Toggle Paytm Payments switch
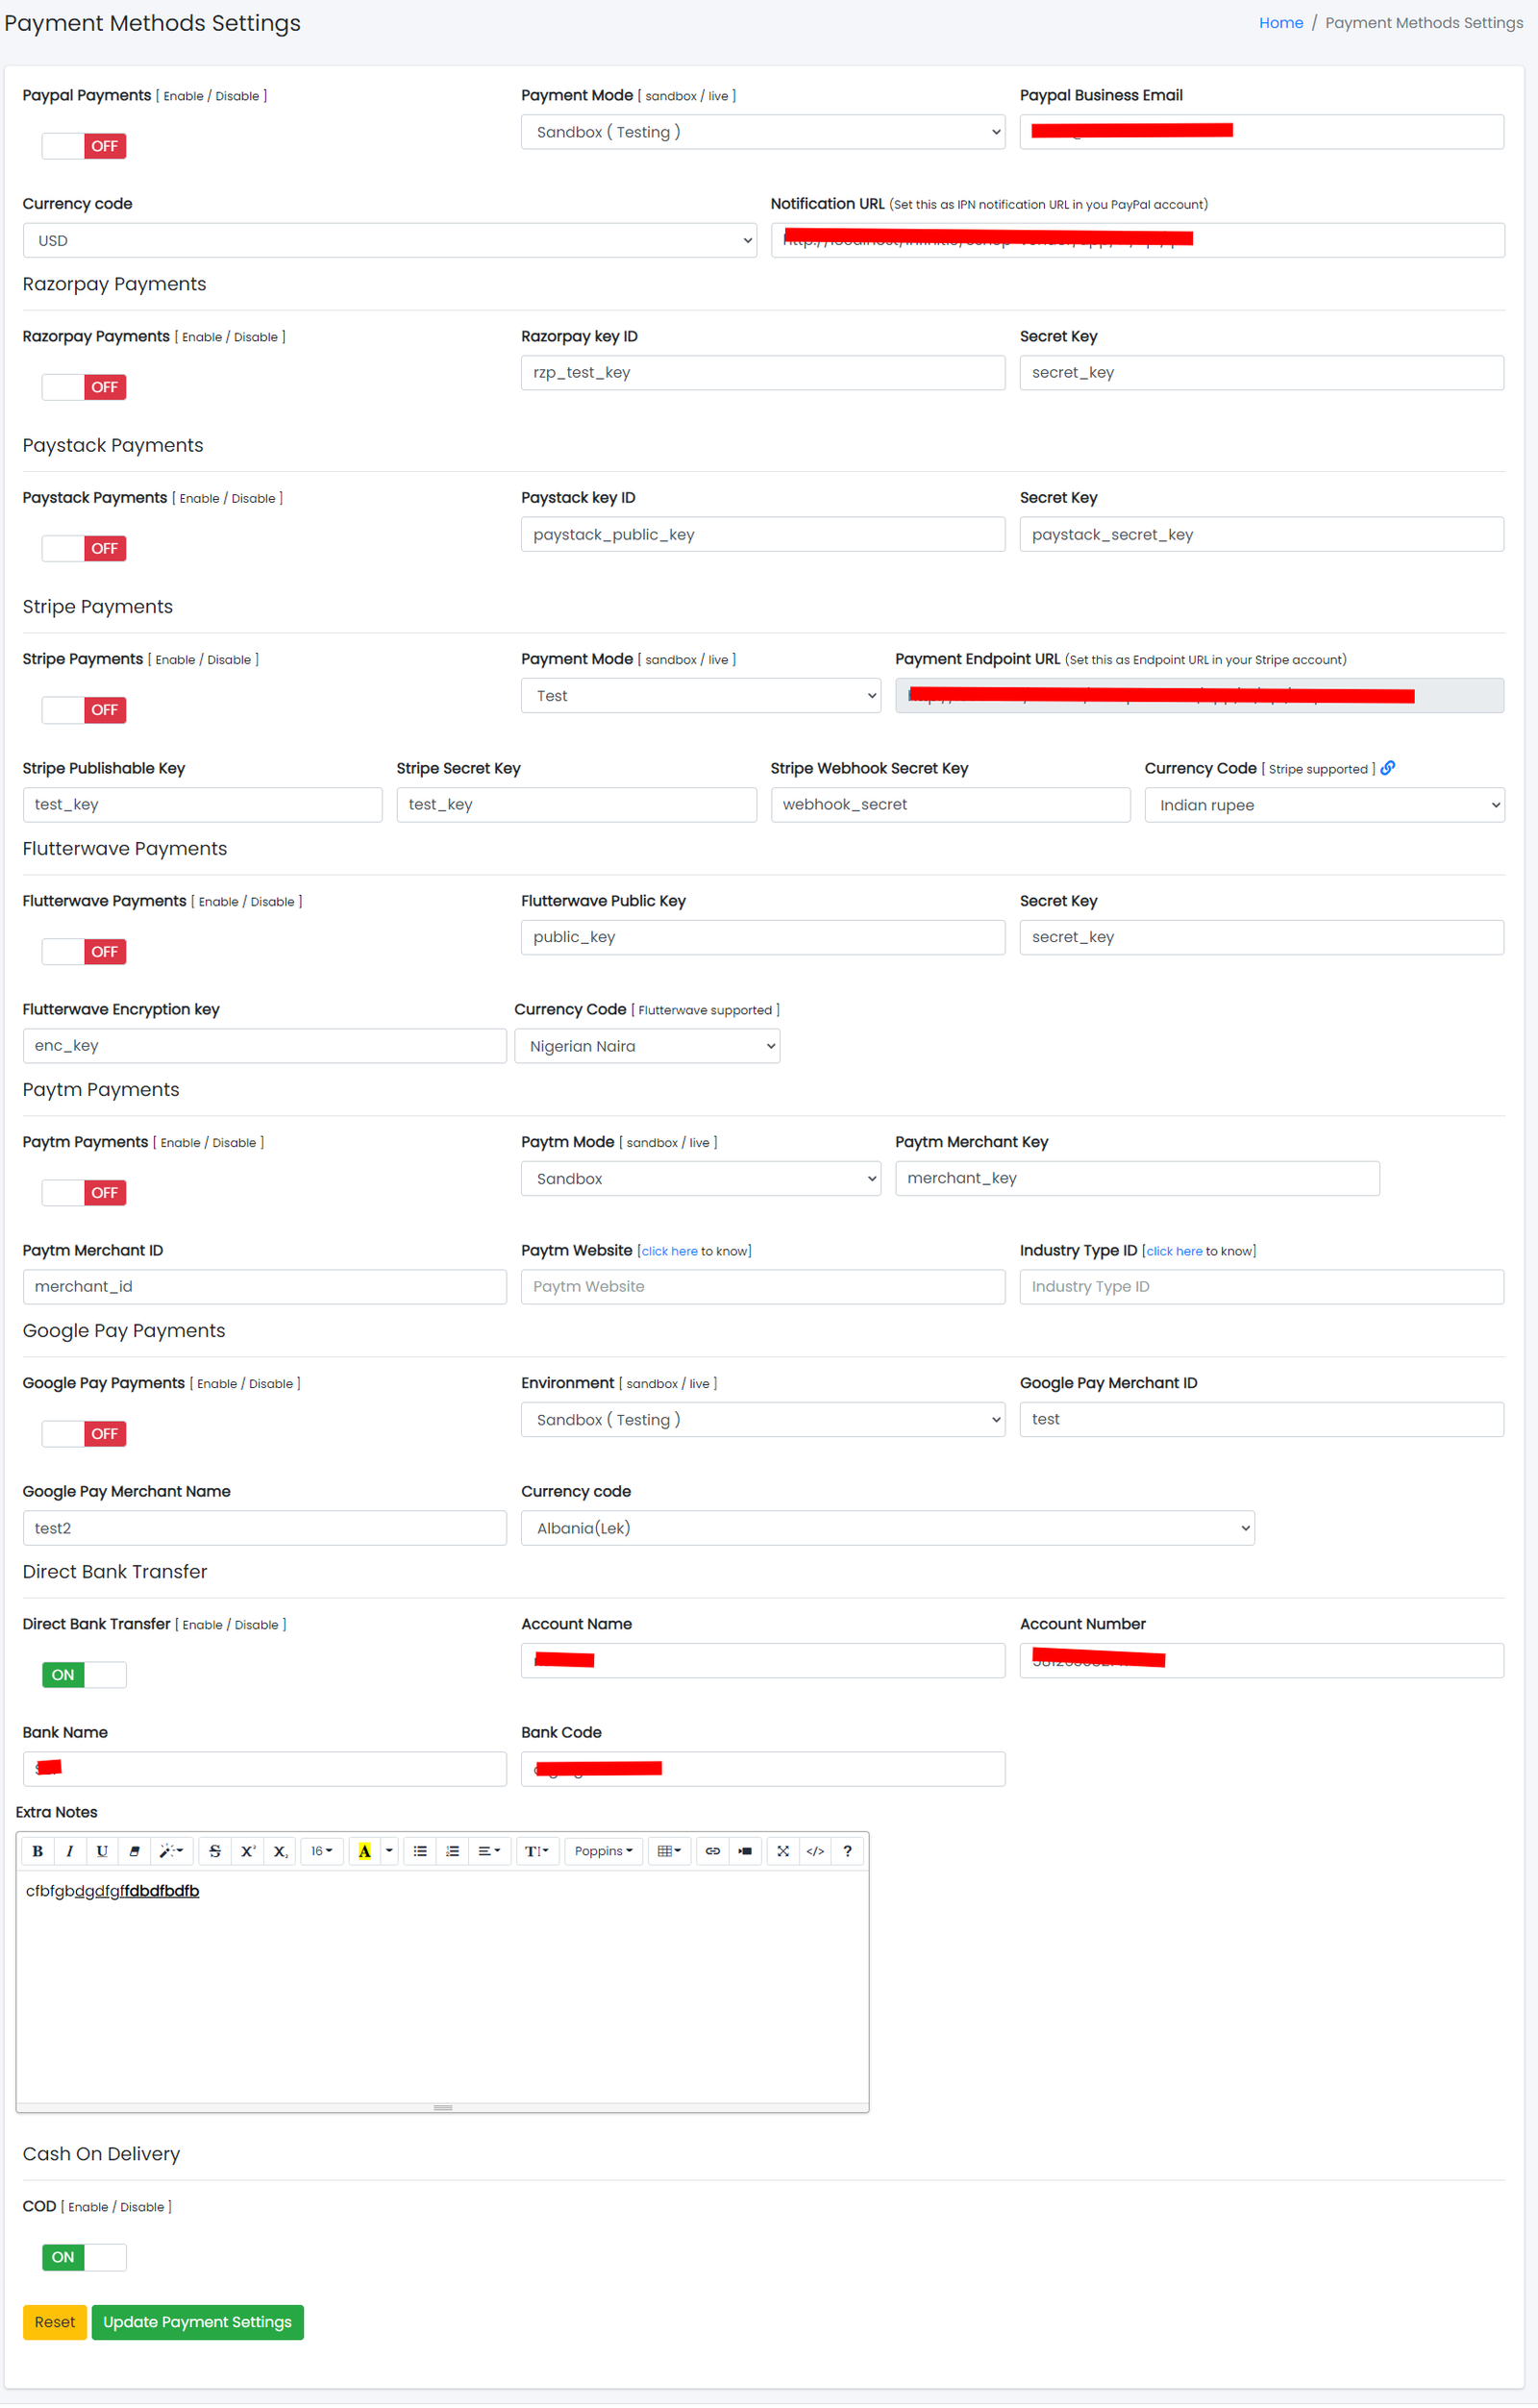This screenshot has width=1538, height=2408. click(84, 1193)
